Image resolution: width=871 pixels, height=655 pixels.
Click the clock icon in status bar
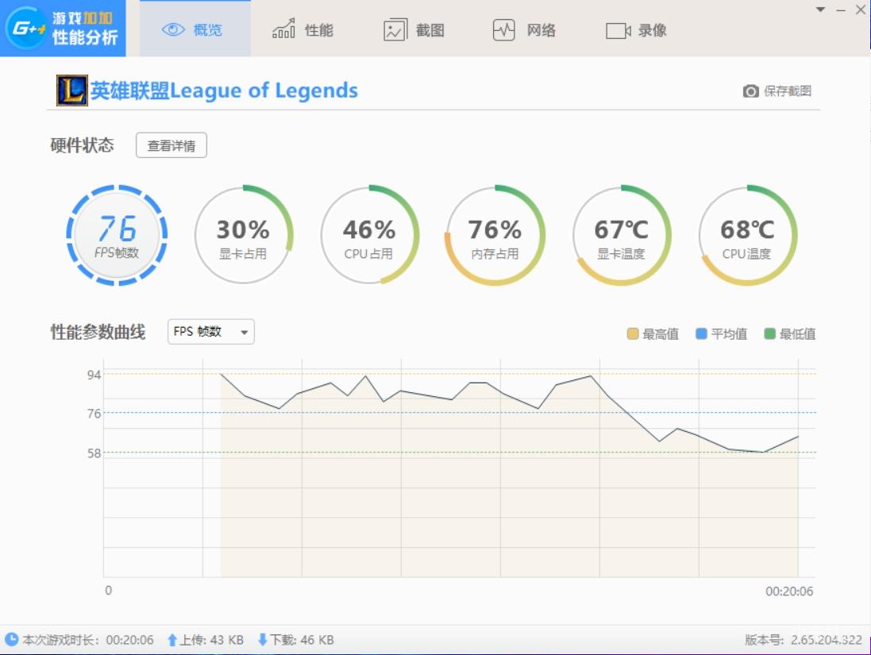point(11,639)
